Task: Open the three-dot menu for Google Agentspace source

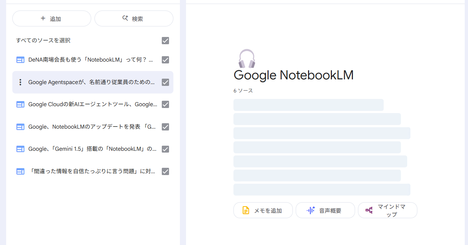Action: [20, 82]
